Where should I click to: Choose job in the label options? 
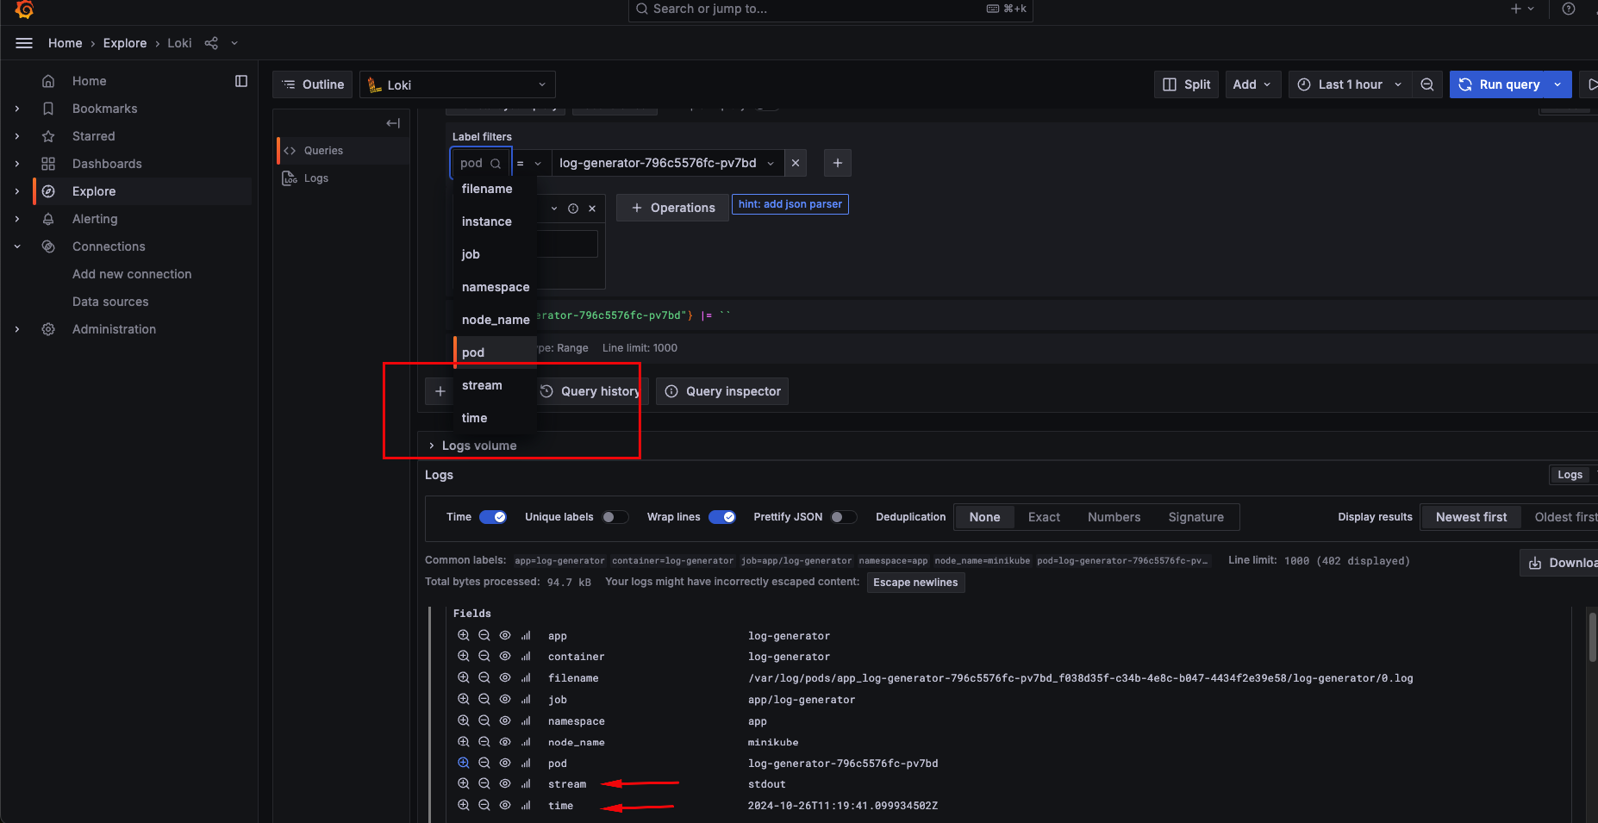coord(495,254)
